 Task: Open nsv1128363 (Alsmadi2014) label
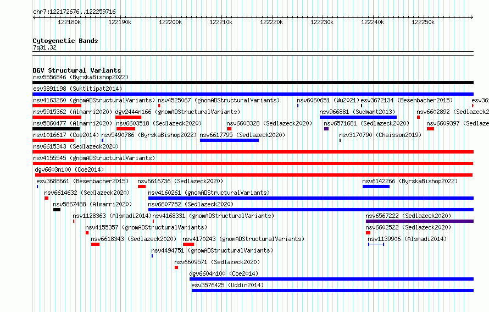tap(112, 216)
